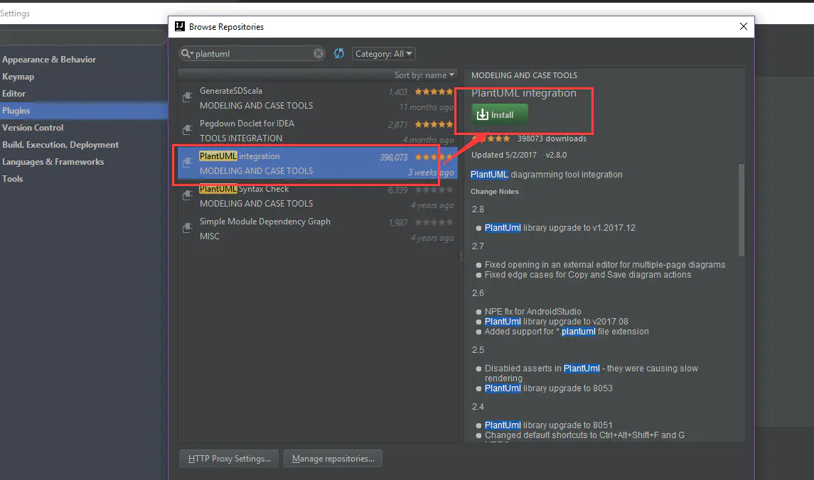Open the Category: All dropdown
Image resolution: width=814 pixels, height=480 pixels.
384,53
